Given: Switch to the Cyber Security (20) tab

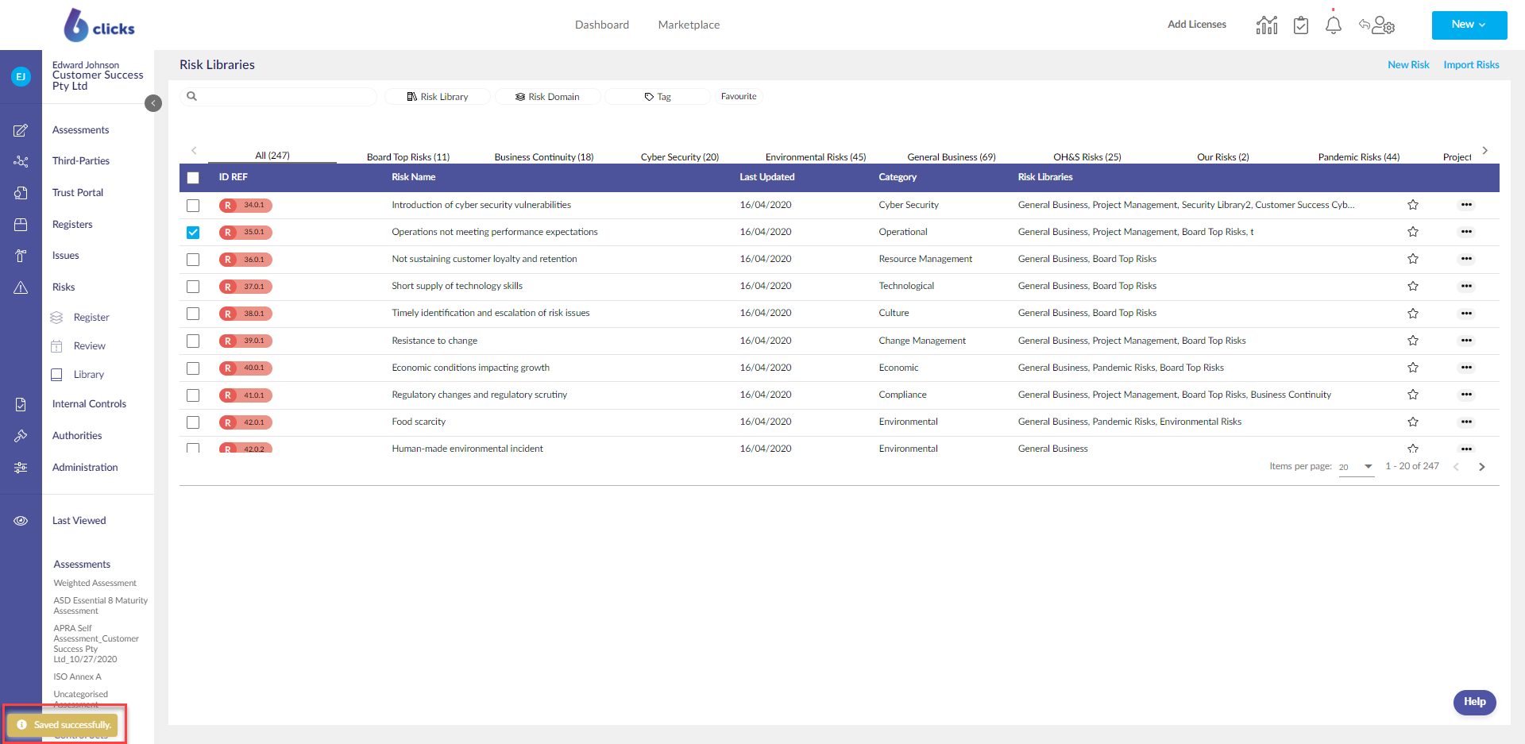Looking at the screenshot, I should click(680, 156).
